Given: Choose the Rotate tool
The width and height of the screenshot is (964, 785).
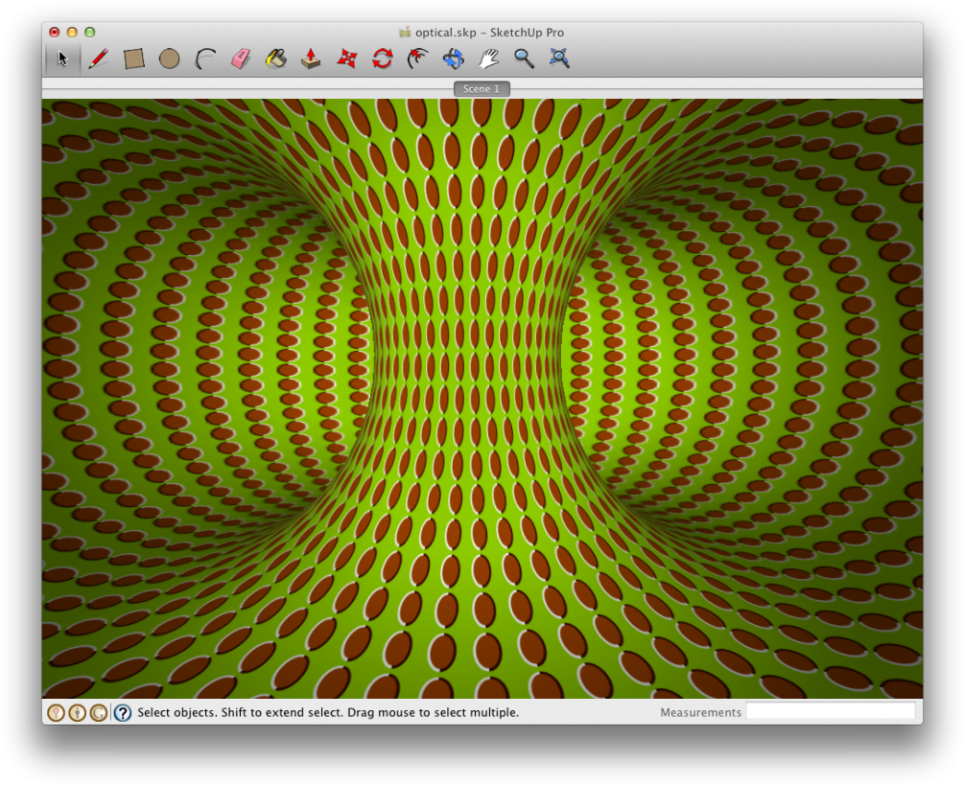Looking at the screenshot, I should pos(382,58).
